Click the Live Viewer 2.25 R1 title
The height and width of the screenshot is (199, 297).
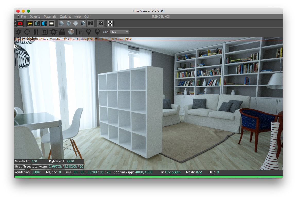(x=148, y=11)
